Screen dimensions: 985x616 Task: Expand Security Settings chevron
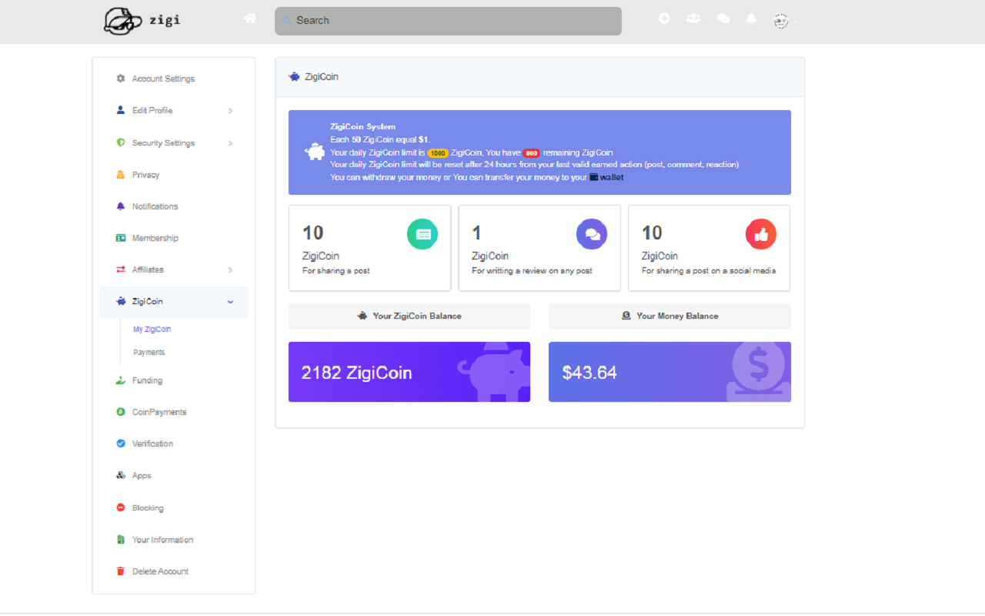point(230,143)
